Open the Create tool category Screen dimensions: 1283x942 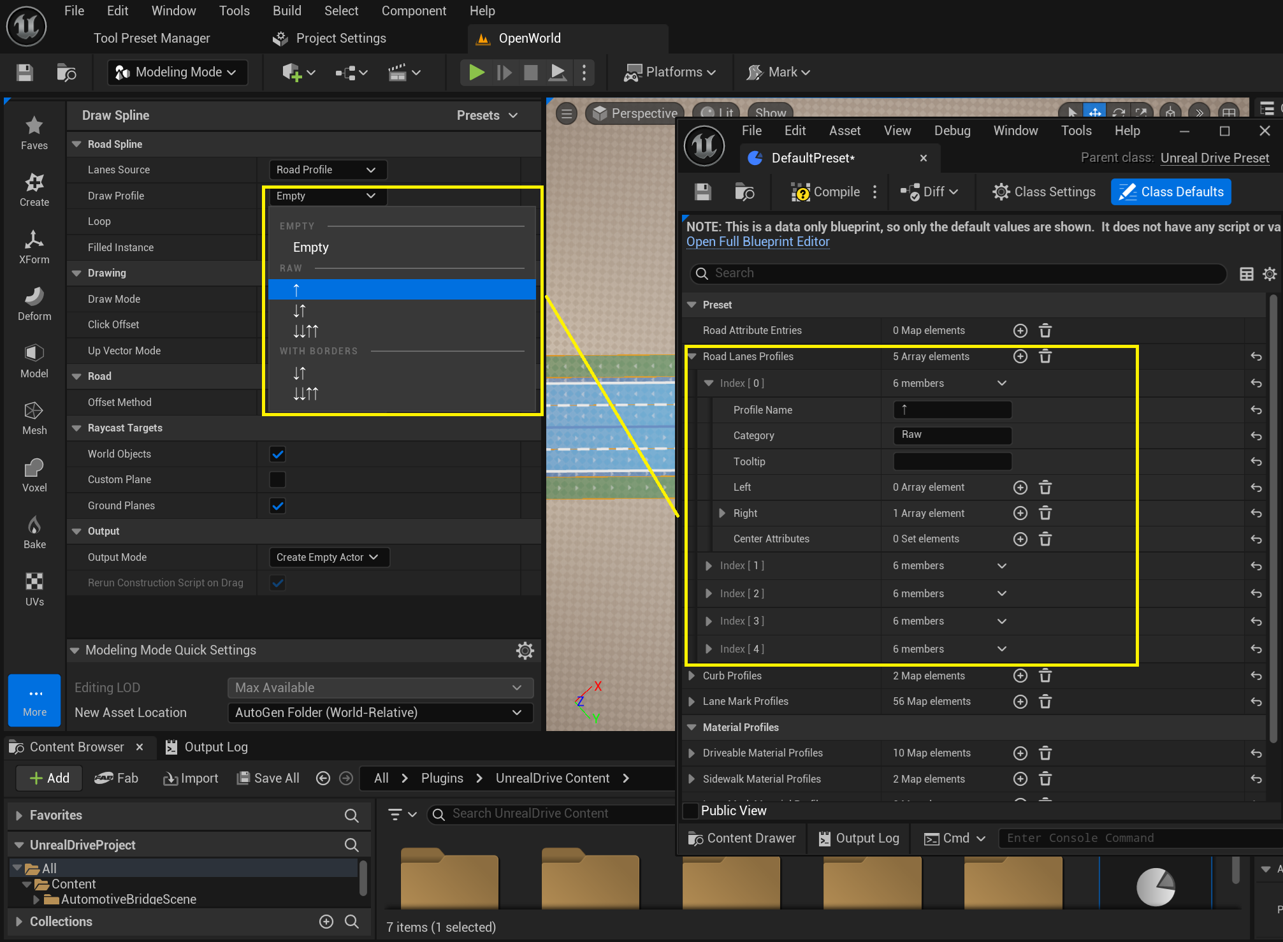pos(34,190)
